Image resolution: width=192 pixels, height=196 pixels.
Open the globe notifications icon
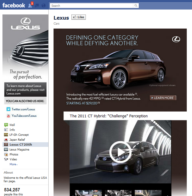point(44,6)
